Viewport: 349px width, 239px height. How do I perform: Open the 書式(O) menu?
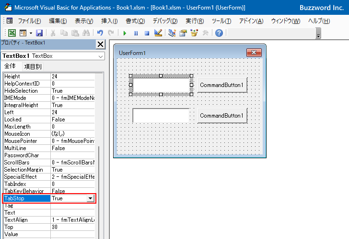[135, 21]
